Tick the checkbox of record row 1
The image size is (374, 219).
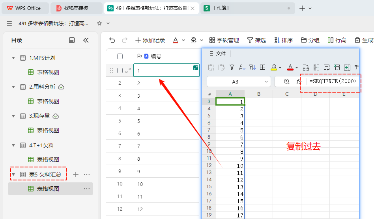click(120, 71)
